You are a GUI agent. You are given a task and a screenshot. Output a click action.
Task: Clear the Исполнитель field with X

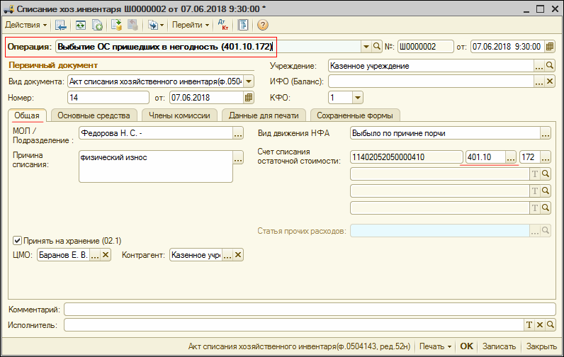(x=539, y=325)
